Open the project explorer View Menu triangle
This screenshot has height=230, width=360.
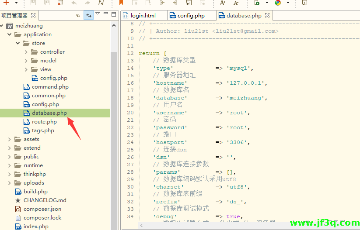coord(98,14)
